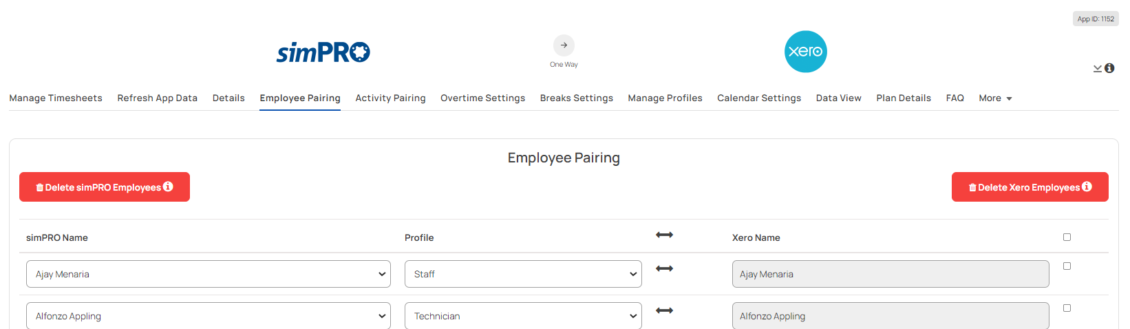Viewport: 1130px width, 329px height.
Task: Switch to the Activity Pairing tab
Action: (x=390, y=98)
